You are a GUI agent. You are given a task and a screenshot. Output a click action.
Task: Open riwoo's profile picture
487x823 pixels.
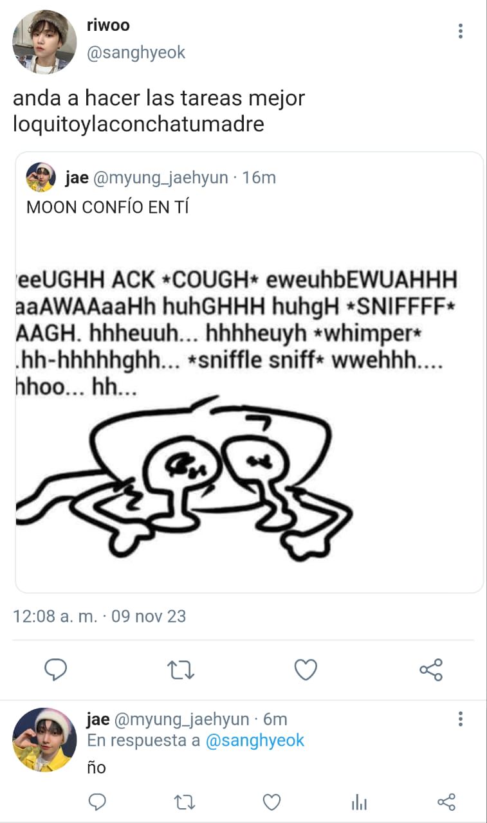44,42
